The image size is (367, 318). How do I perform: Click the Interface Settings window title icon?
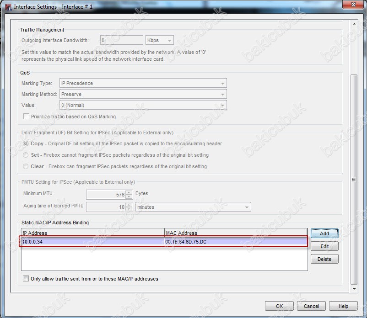pyautogui.click(x=8, y=7)
